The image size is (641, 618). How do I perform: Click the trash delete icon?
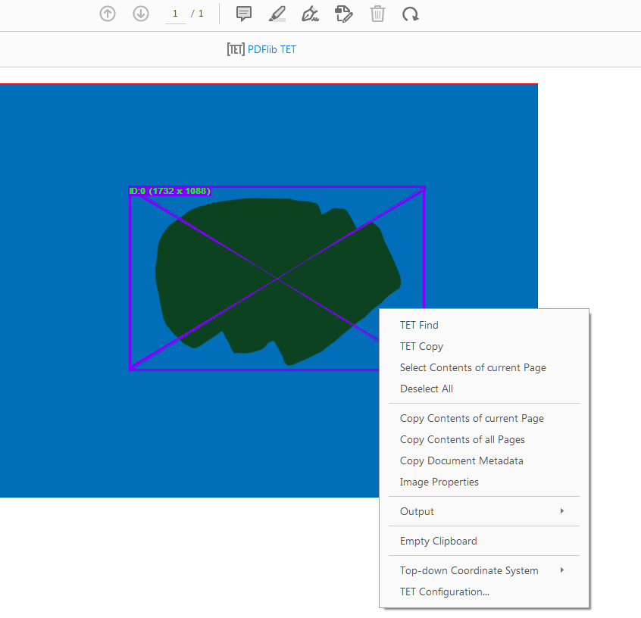(x=377, y=14)
